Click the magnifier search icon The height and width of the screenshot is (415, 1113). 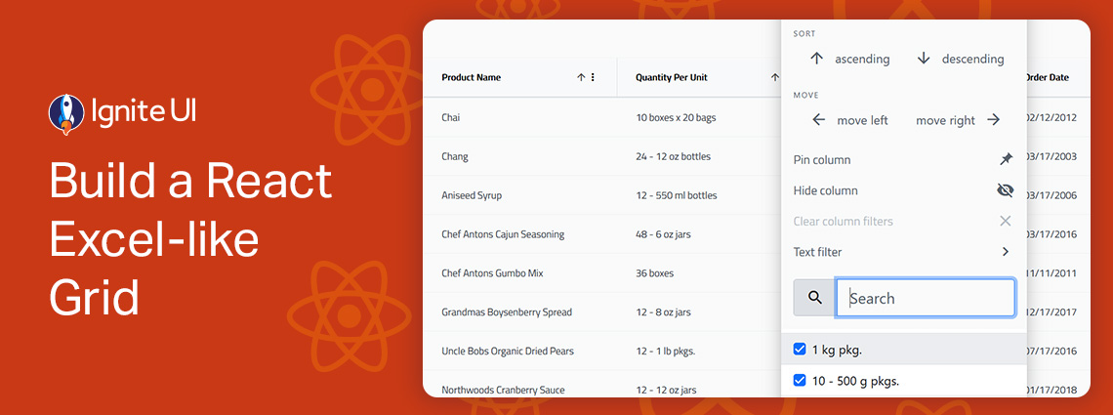click(815, 297)
